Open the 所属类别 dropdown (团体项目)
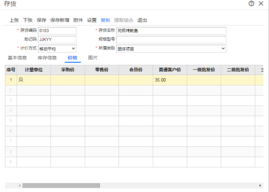 coord(171,49)
